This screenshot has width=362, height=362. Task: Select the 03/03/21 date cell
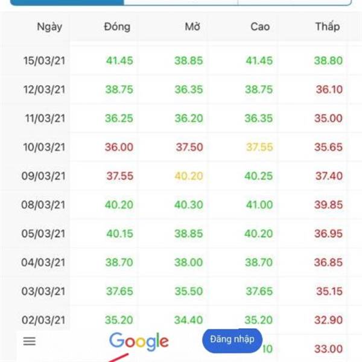[43, 291]
